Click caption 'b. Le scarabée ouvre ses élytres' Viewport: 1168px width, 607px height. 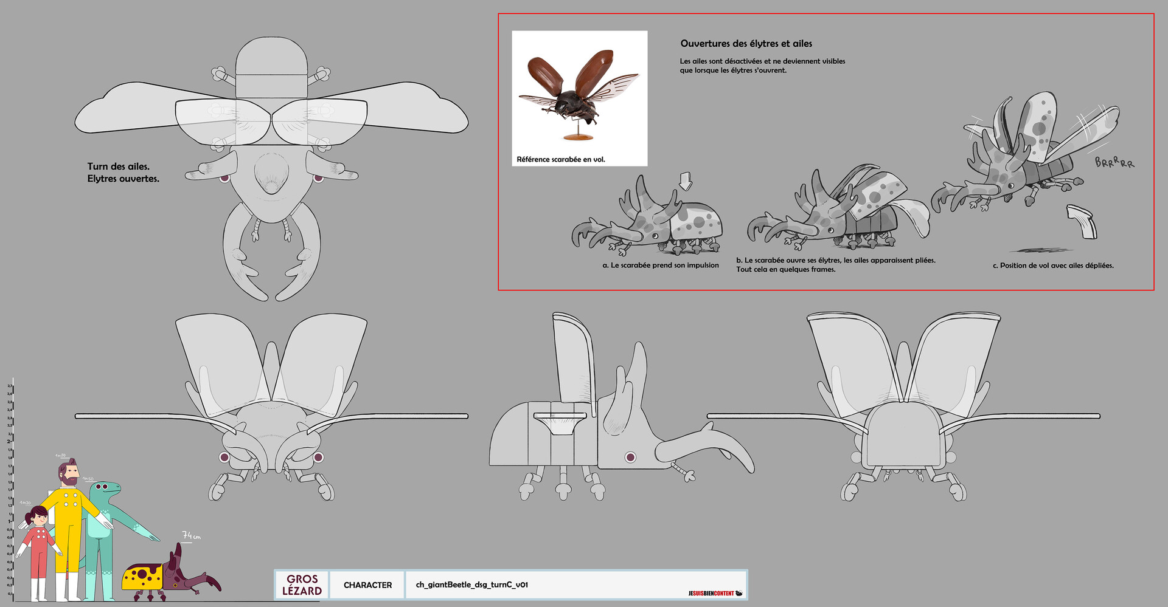pyautogui.click(x=836, y=265)
